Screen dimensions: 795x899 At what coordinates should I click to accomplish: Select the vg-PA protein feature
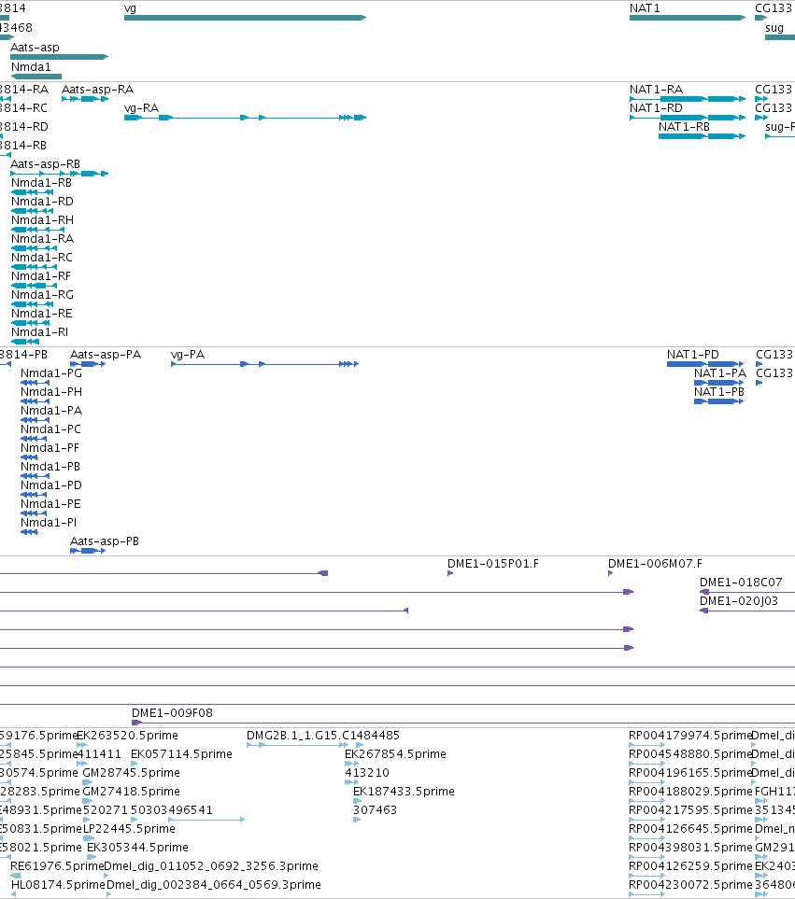pos(265,364)
